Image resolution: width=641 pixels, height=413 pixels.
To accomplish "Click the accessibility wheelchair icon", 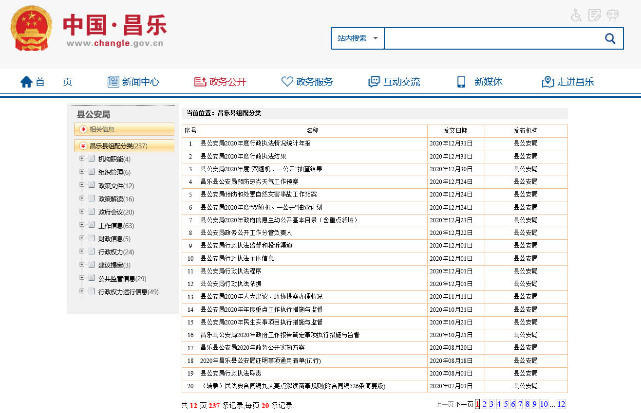I will pyautogui.click(x=577, y=16).
